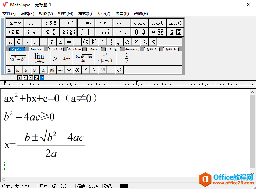Insert the Fraktur 𝔐 symbol
The width and height of the screenshot is (256, 189).
[x=52, y=70]
